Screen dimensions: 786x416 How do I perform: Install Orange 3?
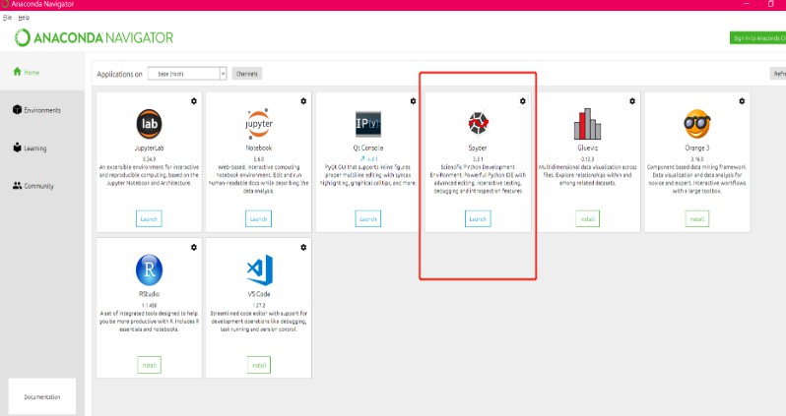696,218
